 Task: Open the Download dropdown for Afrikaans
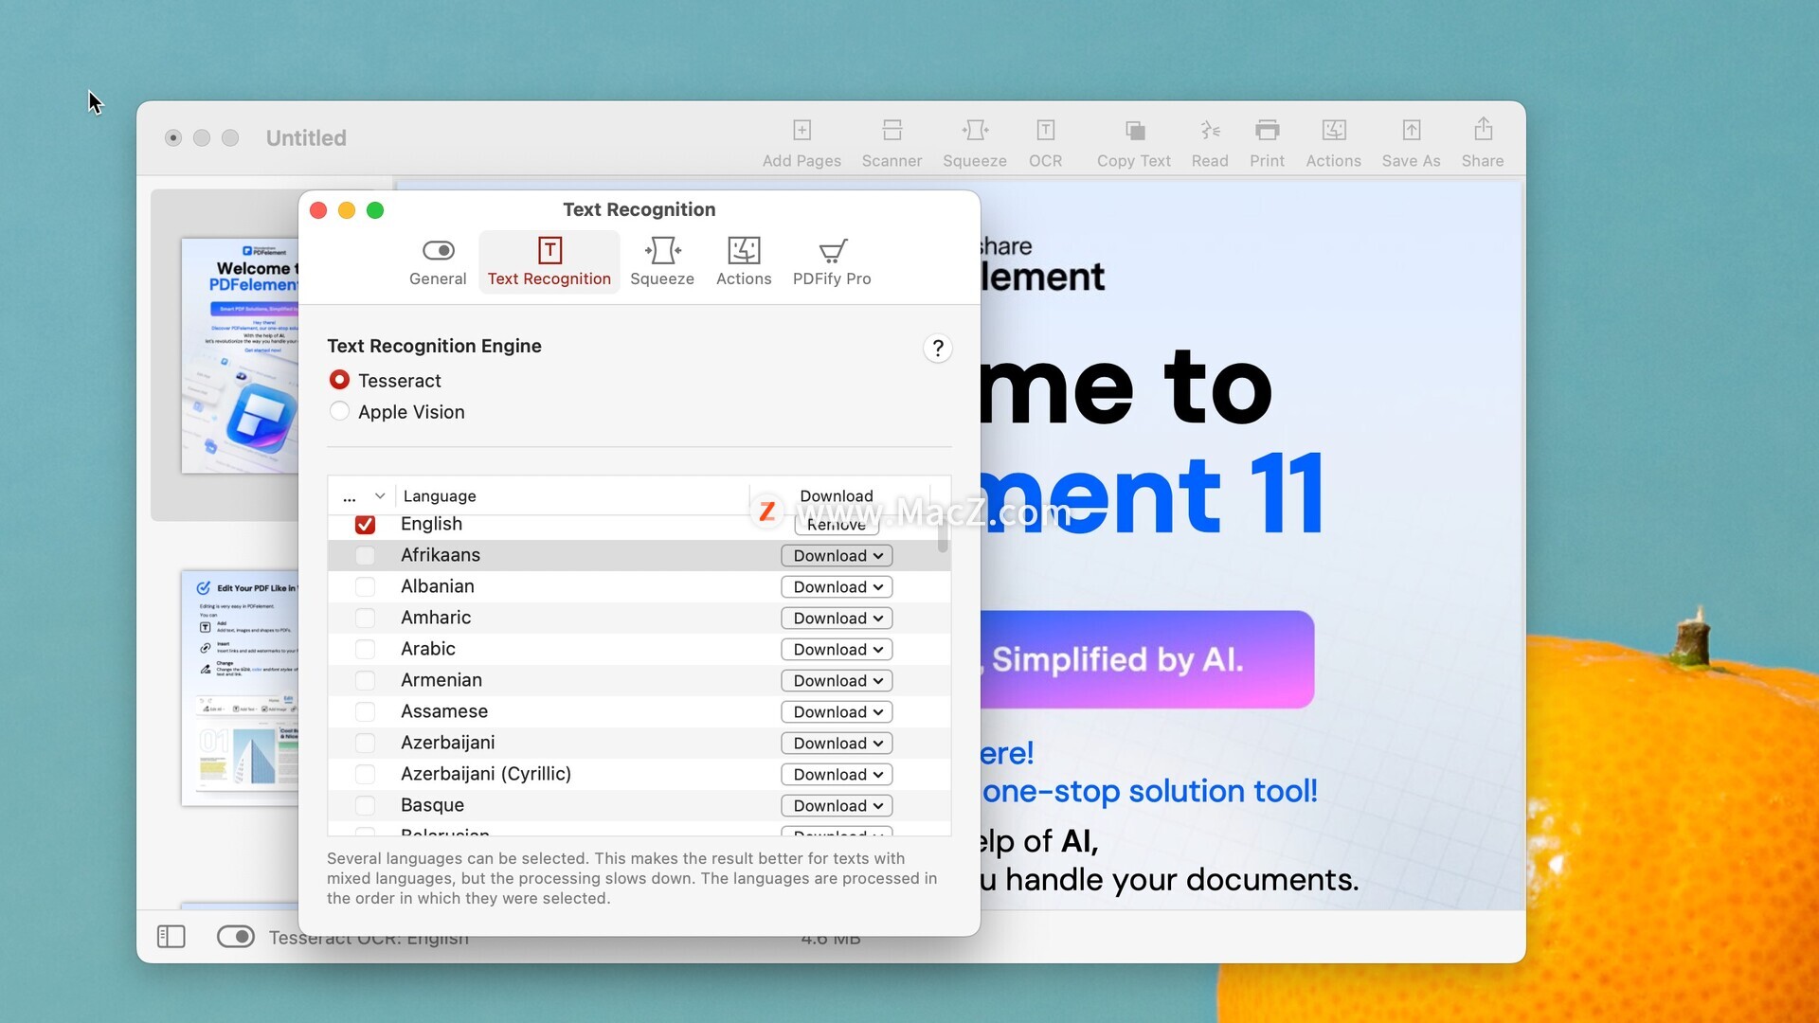coord(837,555)
